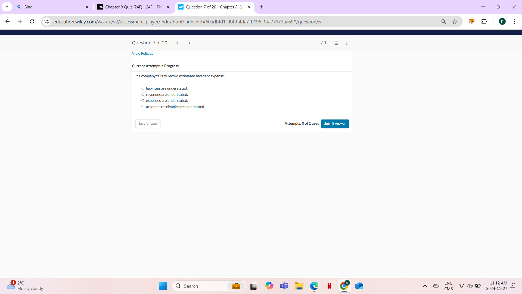Click the Submit Answer button
This screenshot has width=522, height=294.
(335, 124)
